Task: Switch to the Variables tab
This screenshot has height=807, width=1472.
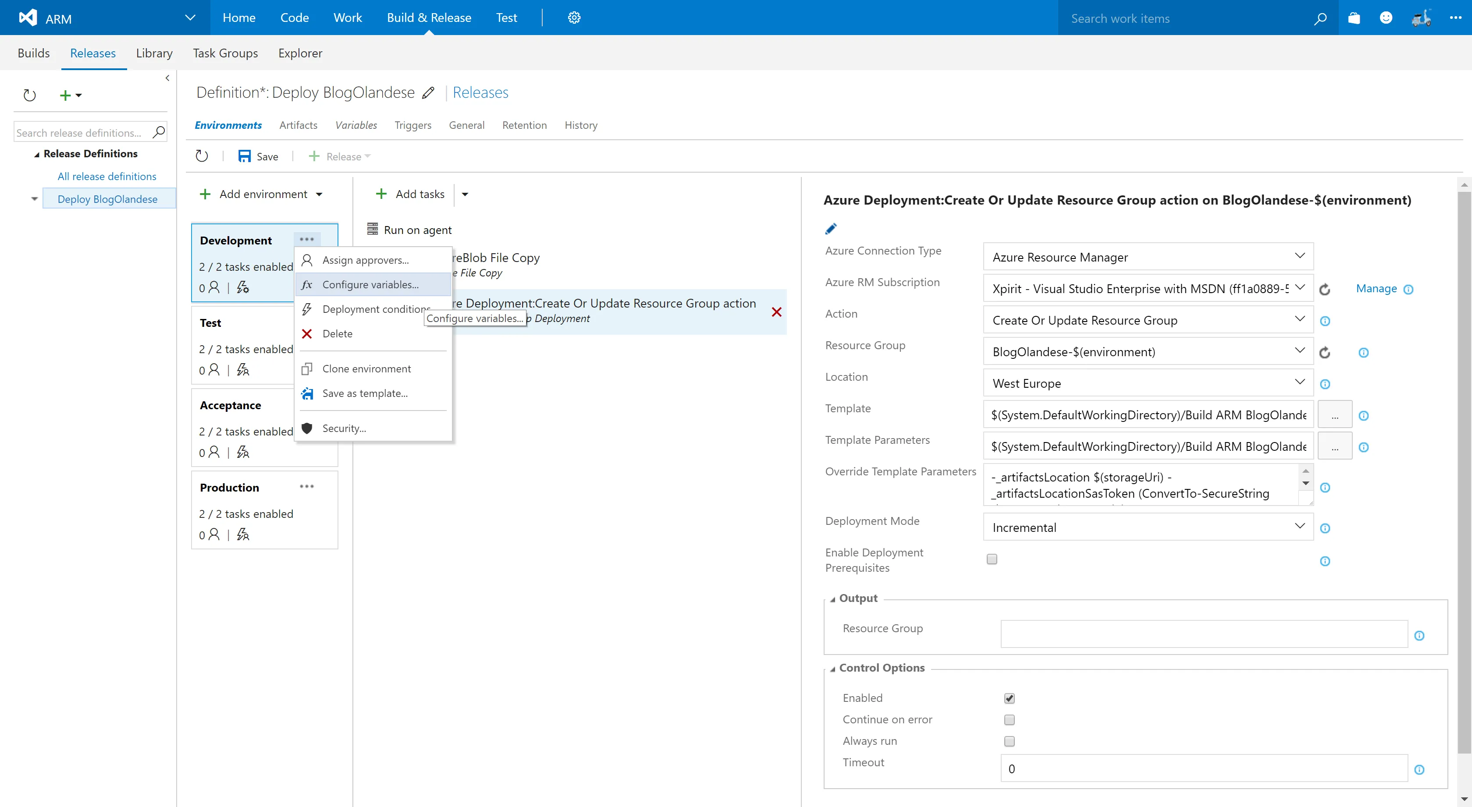Action: tap(356, 125)
